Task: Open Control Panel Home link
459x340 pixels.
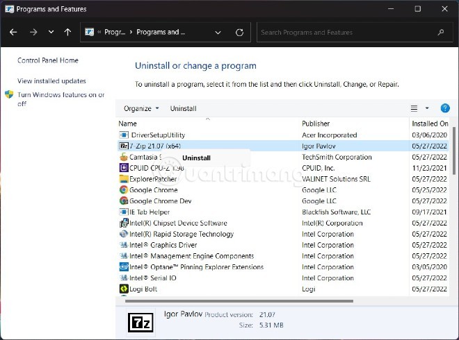Action: 48,60
